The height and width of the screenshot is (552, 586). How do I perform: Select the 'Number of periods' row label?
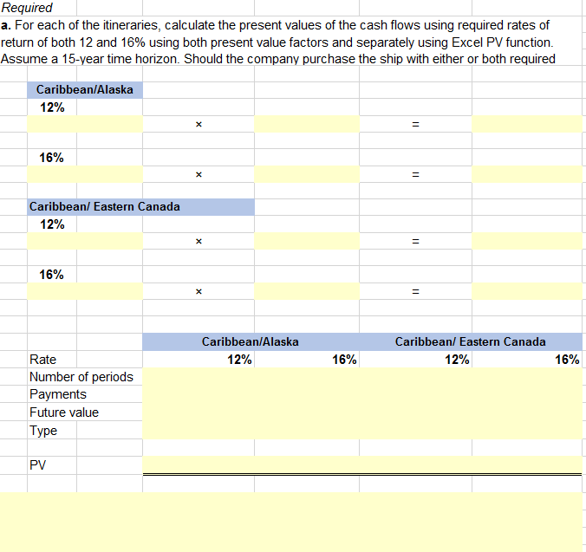[x=81, y=377]
